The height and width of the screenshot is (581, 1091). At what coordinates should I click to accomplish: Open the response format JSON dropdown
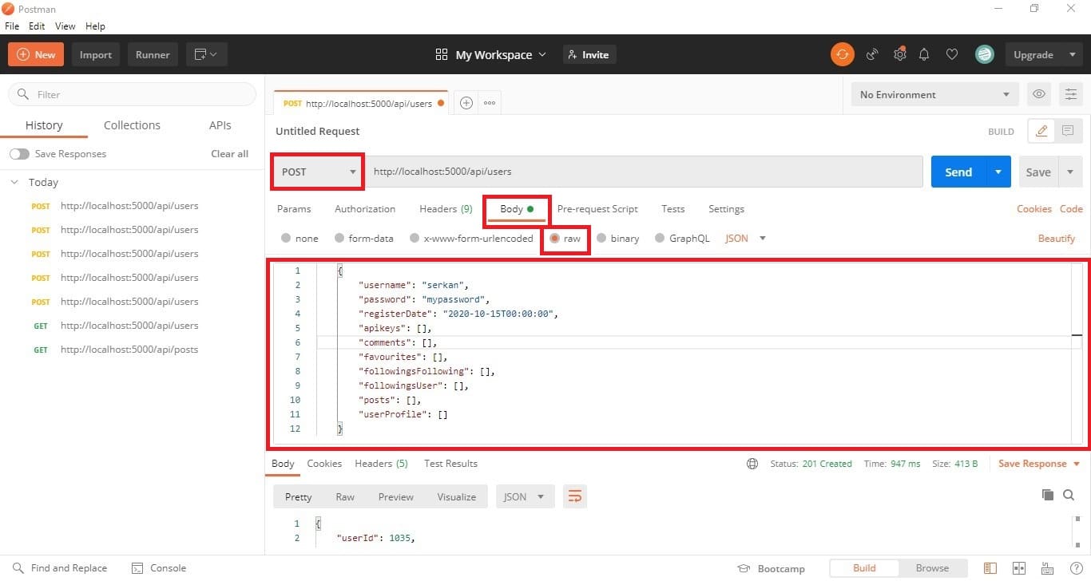[525, 496]
